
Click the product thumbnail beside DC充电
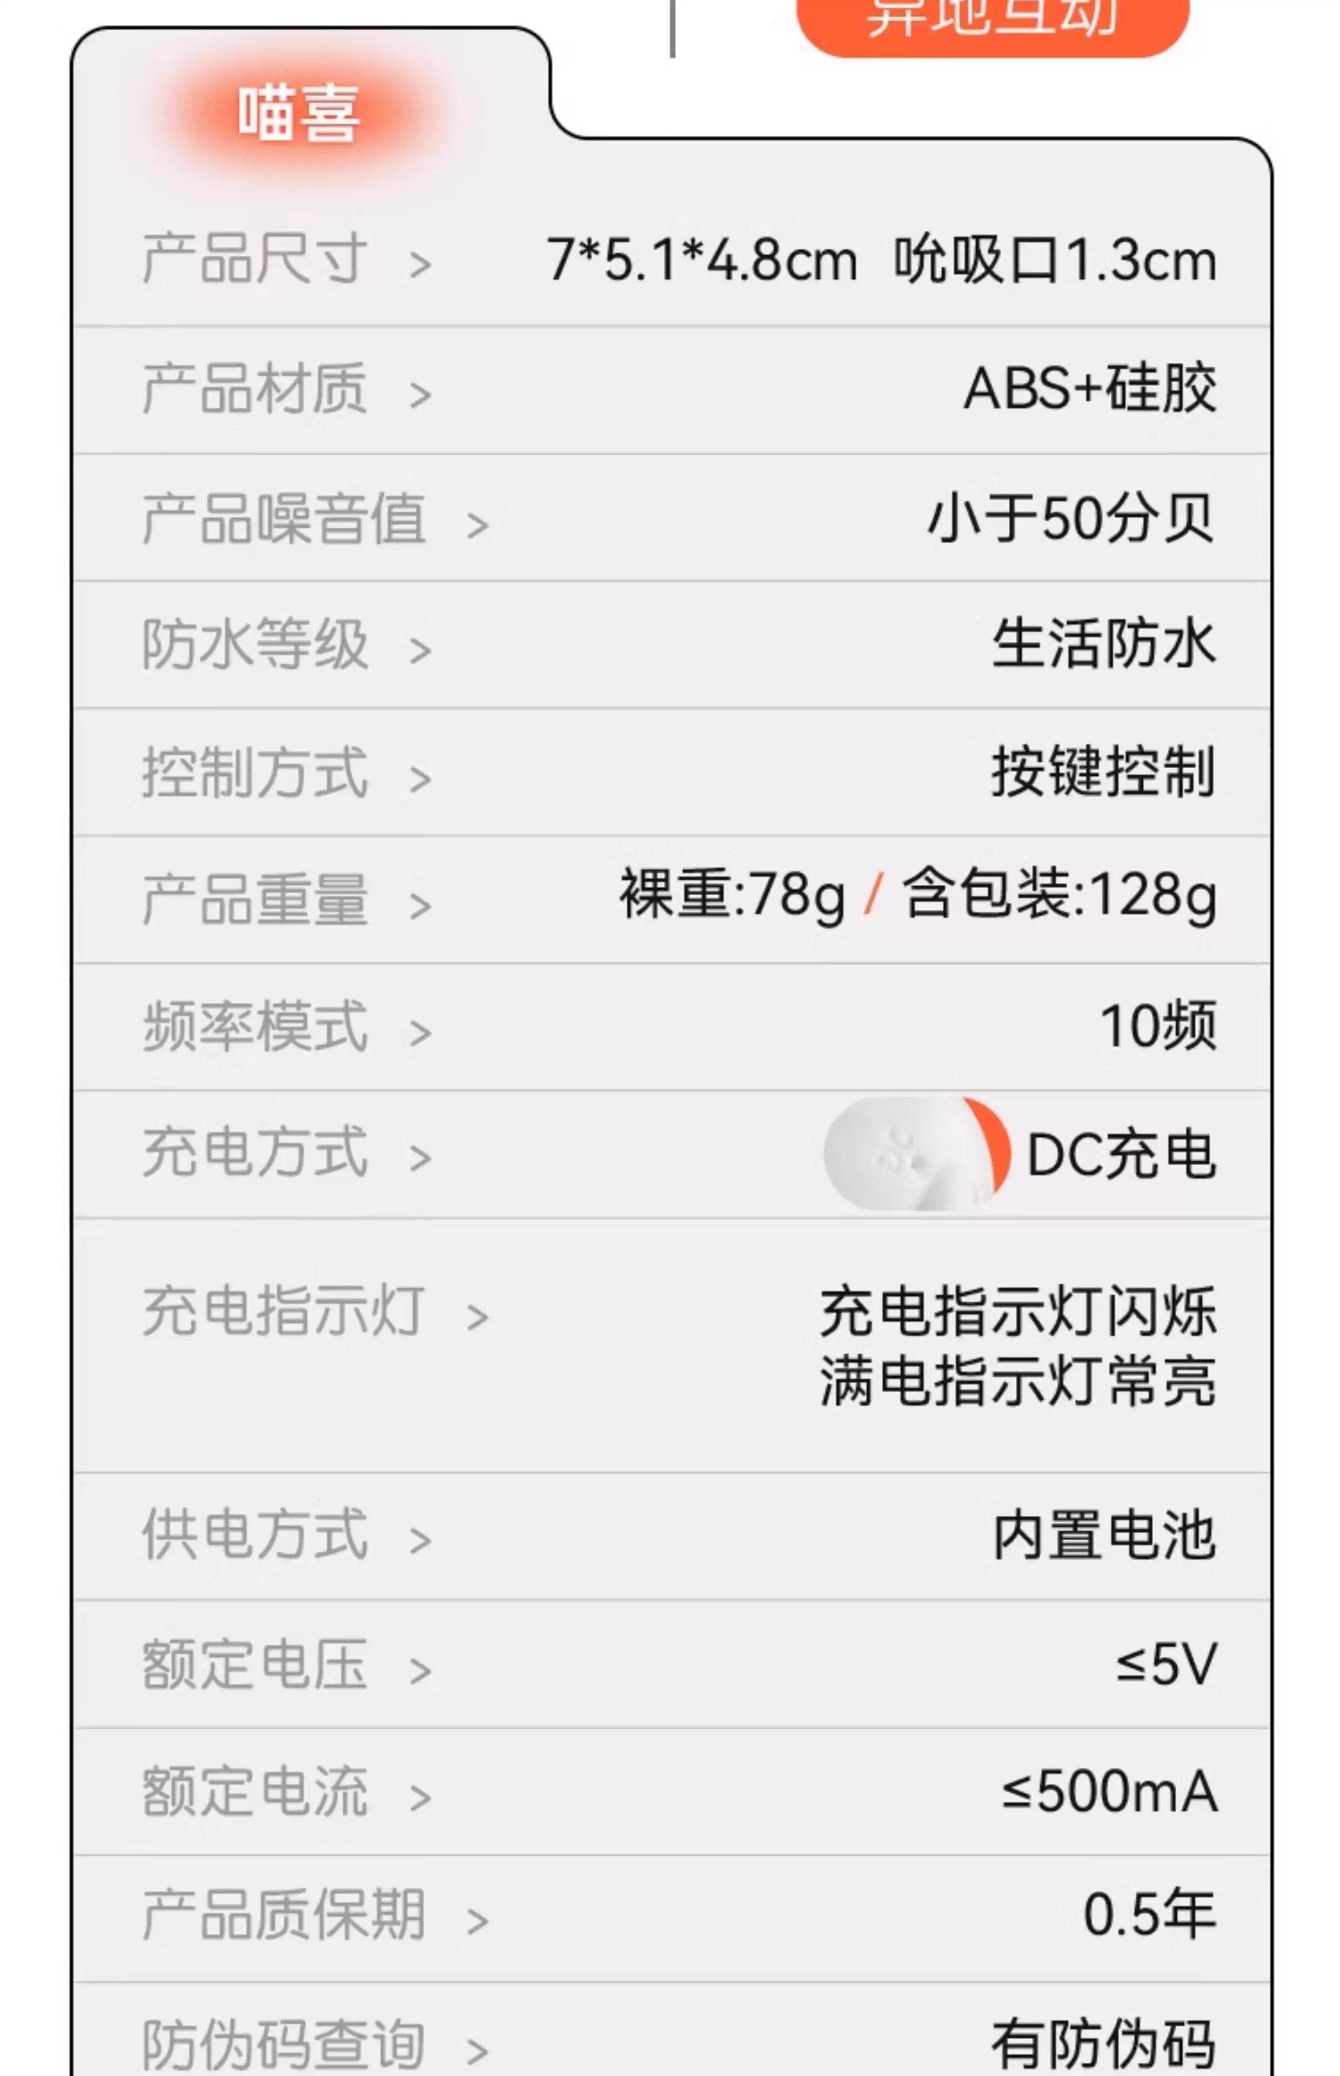(x=916, y=1153)
